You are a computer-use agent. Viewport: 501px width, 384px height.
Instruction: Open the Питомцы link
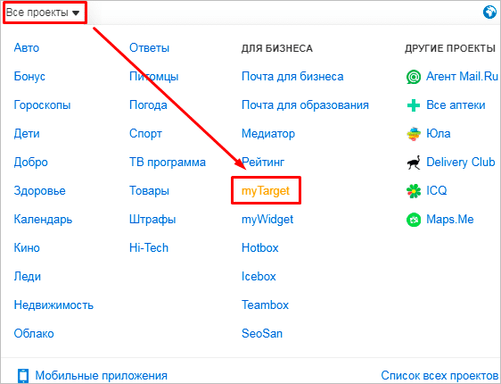point(153,77)
